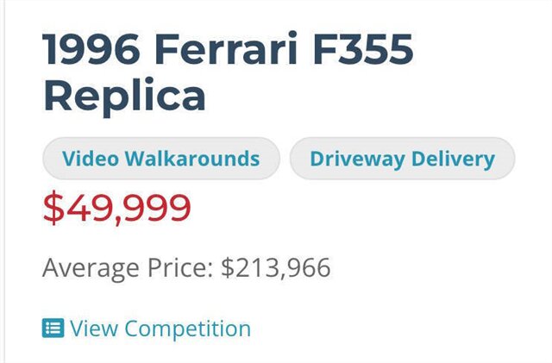Click the Average Price label text
Image resolution: width=552 pixels, height=363 pixels.
[126, 267]
